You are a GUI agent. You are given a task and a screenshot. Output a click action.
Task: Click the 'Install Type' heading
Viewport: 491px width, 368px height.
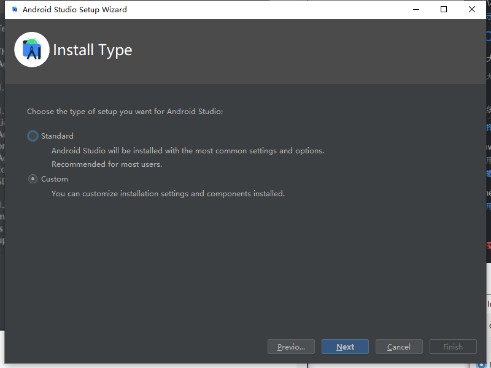[93, 50]
